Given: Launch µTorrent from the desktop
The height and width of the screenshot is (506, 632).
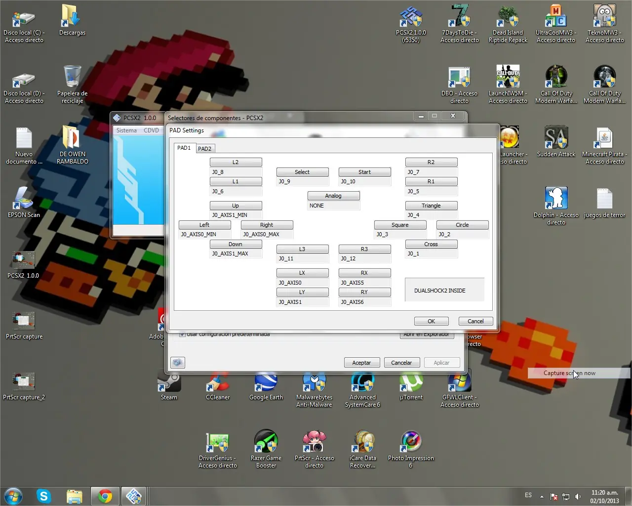Looking at the screenshot, I should pyautogui.click(x=411, y=386).
